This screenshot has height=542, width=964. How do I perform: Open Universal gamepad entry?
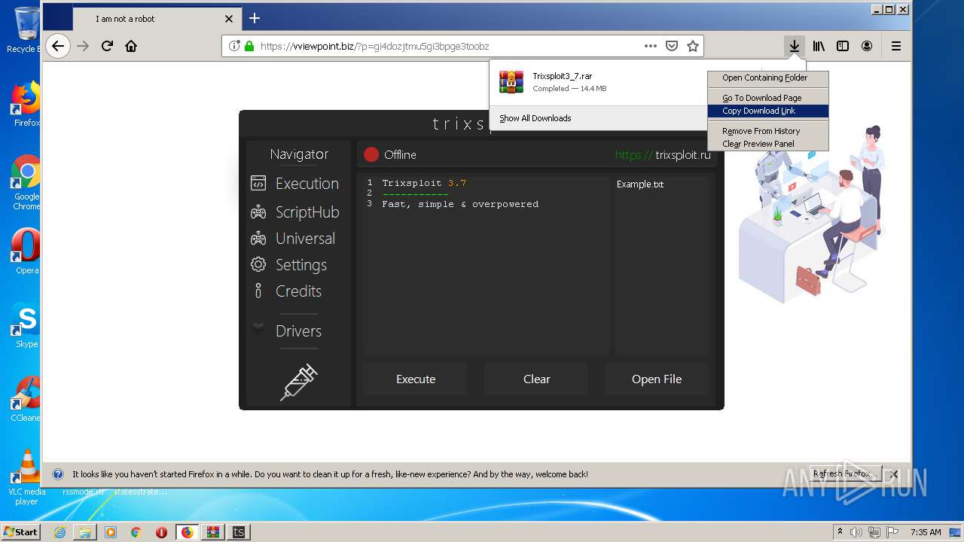(x=293, y=239)
